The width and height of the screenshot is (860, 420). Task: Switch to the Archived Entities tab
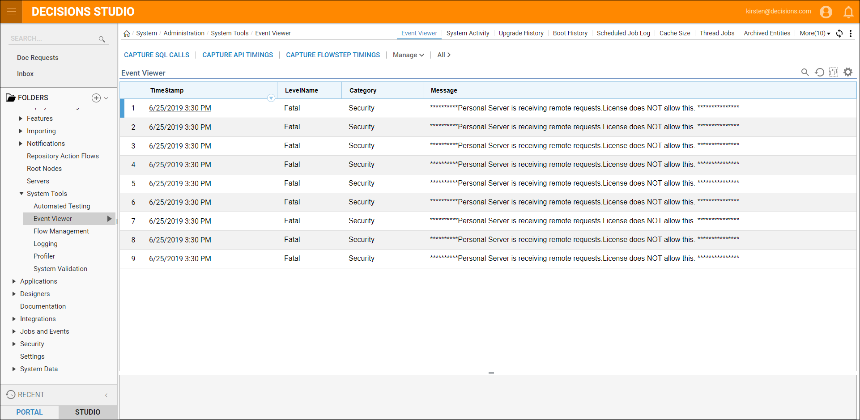pyautogui.click(x=767, y=34)
